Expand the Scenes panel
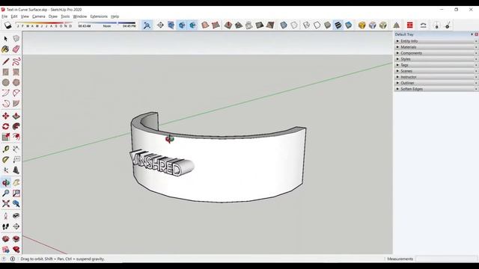 436,71
